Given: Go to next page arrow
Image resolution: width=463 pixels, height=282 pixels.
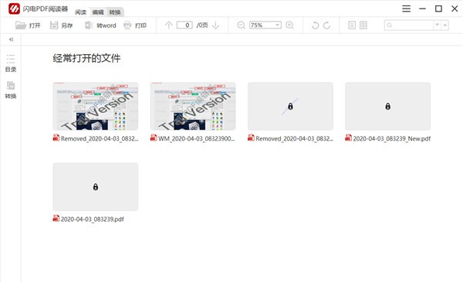Looking at the screenshot, I should pyautogui.click(x=216, y=25).
